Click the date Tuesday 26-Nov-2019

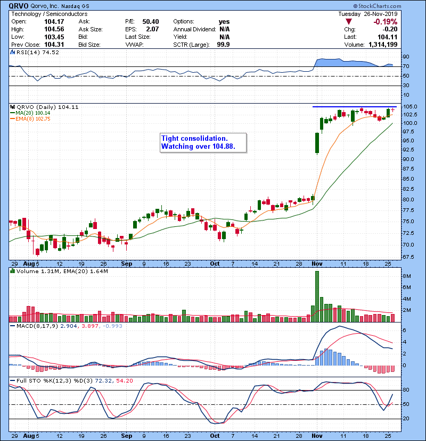(368, 14)
